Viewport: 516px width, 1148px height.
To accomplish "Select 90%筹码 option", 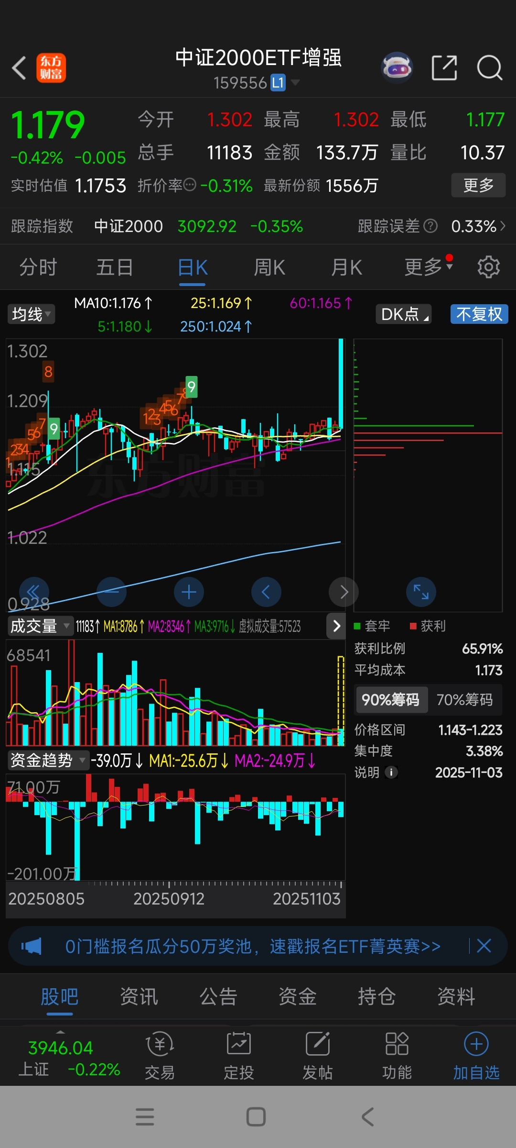I will [x=391, y=700].
